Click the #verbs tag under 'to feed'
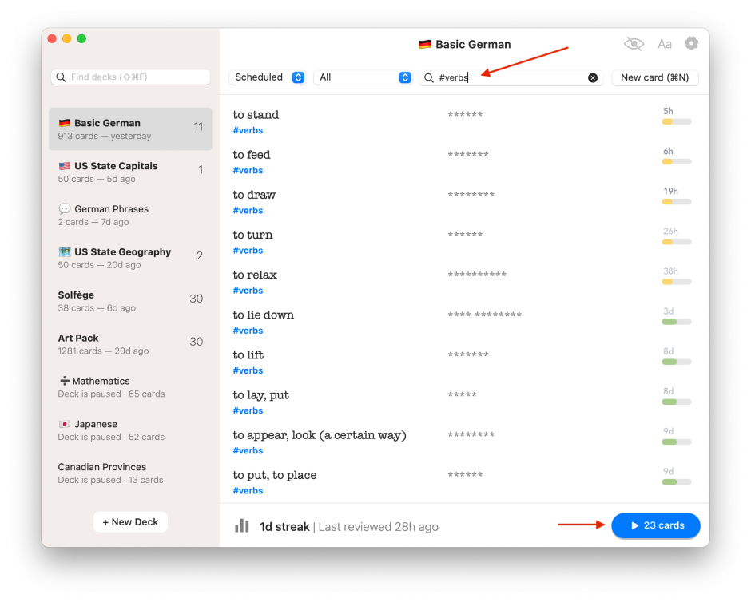751x602 pixels. tap(248, 170)
